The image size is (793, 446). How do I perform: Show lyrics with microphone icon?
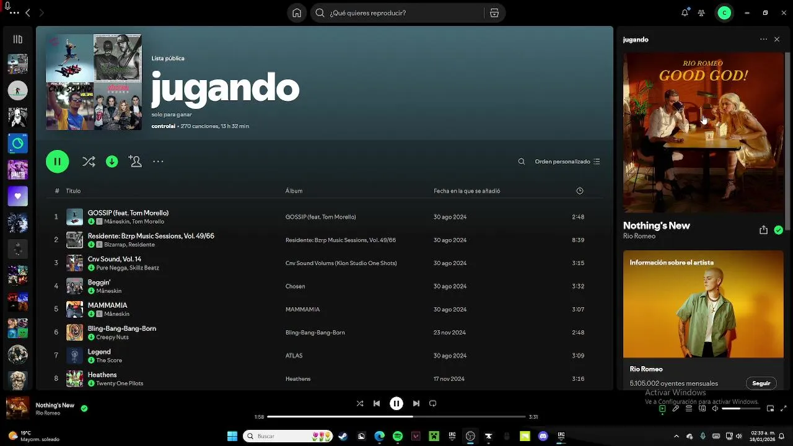tap(676, 409)
